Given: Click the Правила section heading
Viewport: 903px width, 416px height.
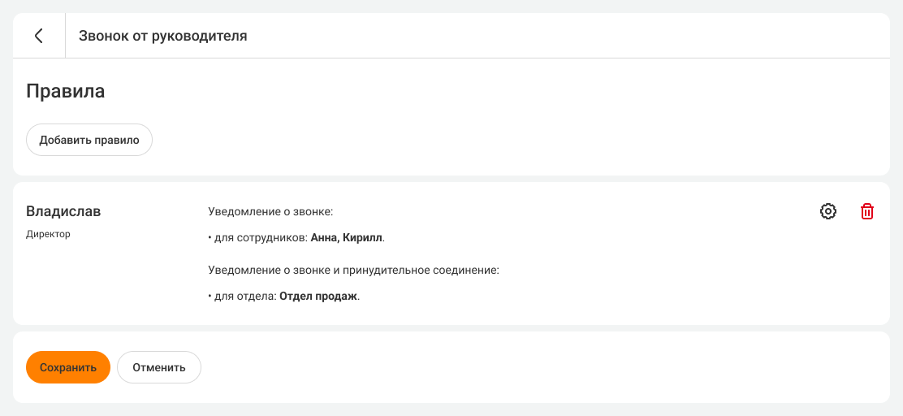Looking at the screenshot, I should pyautogui.click(x=66, y=91).
